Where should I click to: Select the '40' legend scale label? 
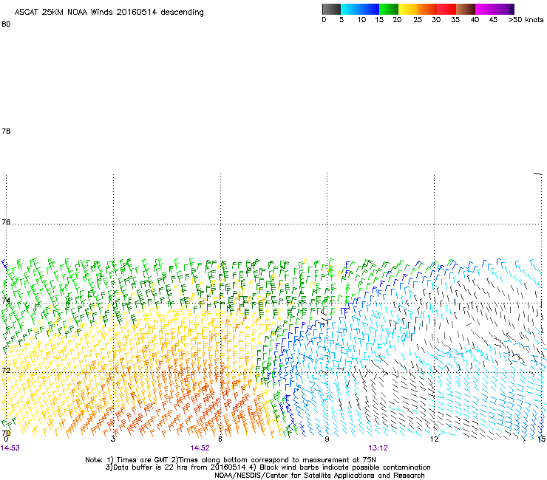(475, 20)
